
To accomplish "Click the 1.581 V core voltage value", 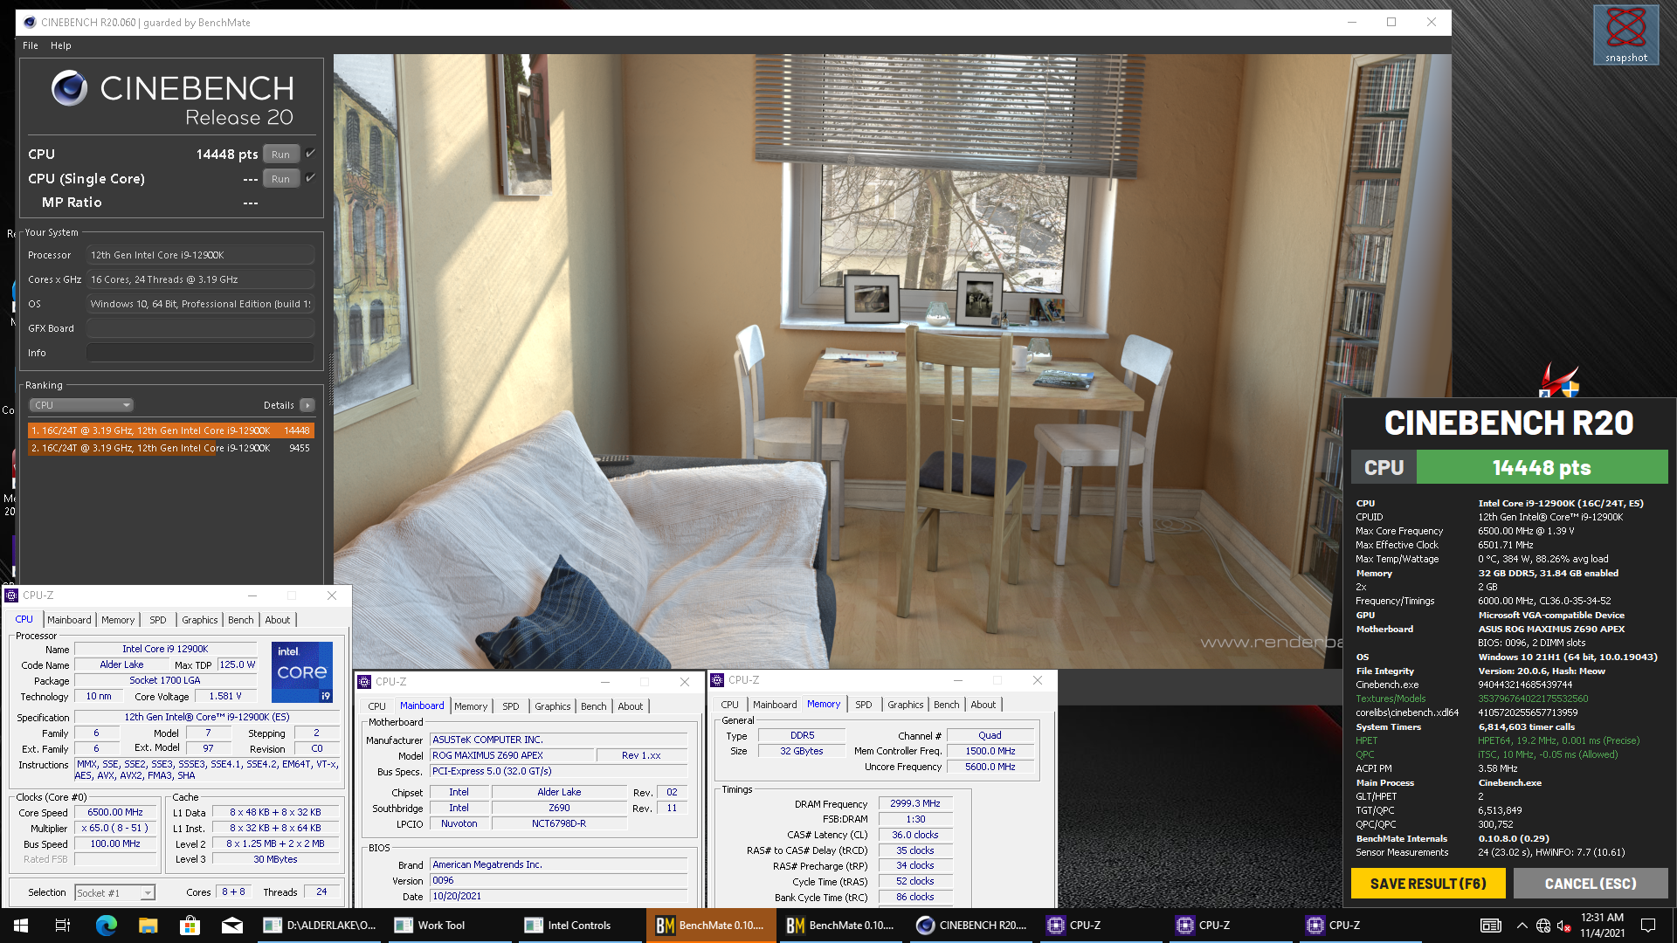I will point(225,696).
